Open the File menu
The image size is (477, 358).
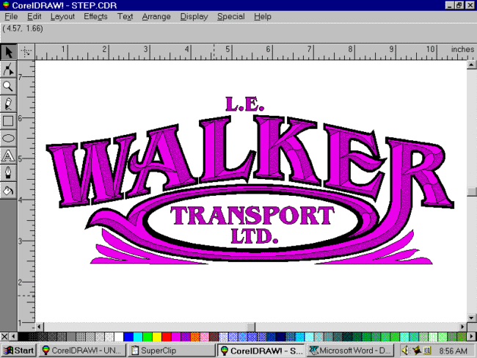coord(11,16)
